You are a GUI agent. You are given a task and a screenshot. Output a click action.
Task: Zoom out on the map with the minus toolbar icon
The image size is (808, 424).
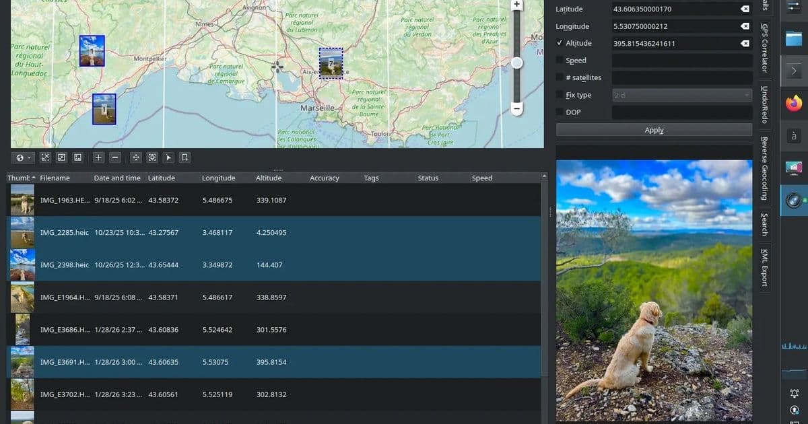[x=114, y=157]
